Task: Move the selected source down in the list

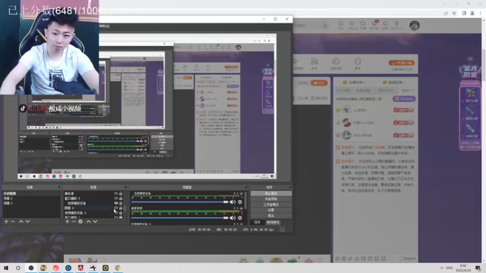Action: [x=95, y=221]
